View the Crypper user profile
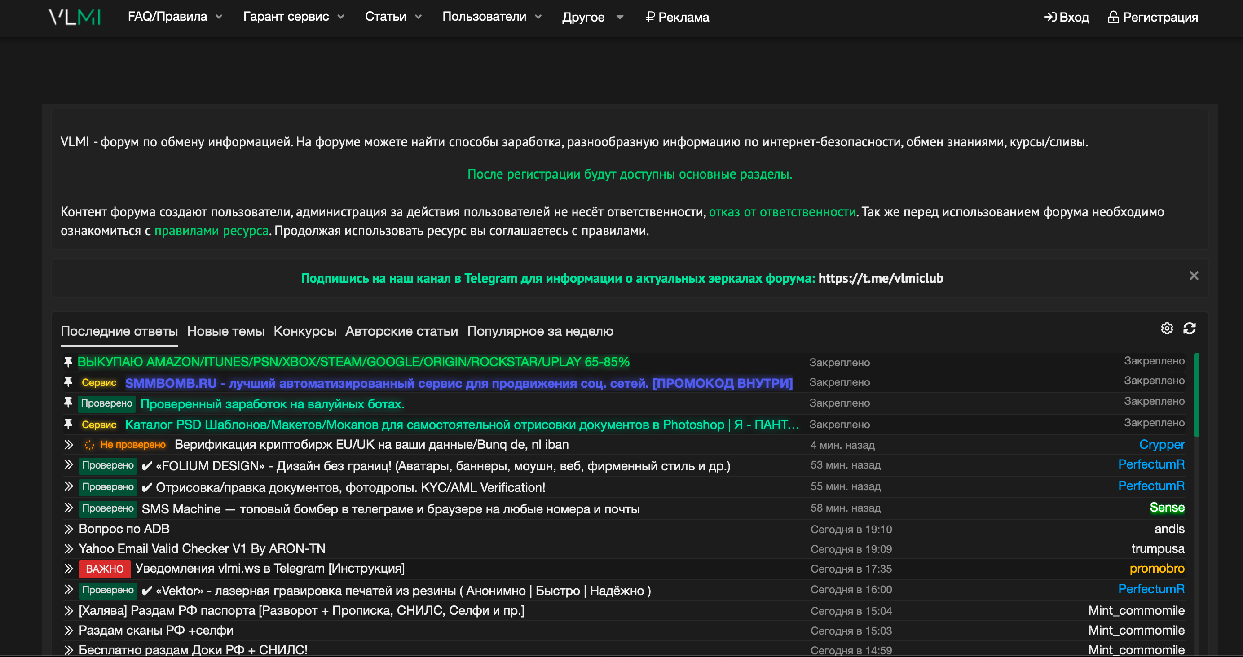Viewport: 1243px width, 657px height. click(x=1161, y=445)
